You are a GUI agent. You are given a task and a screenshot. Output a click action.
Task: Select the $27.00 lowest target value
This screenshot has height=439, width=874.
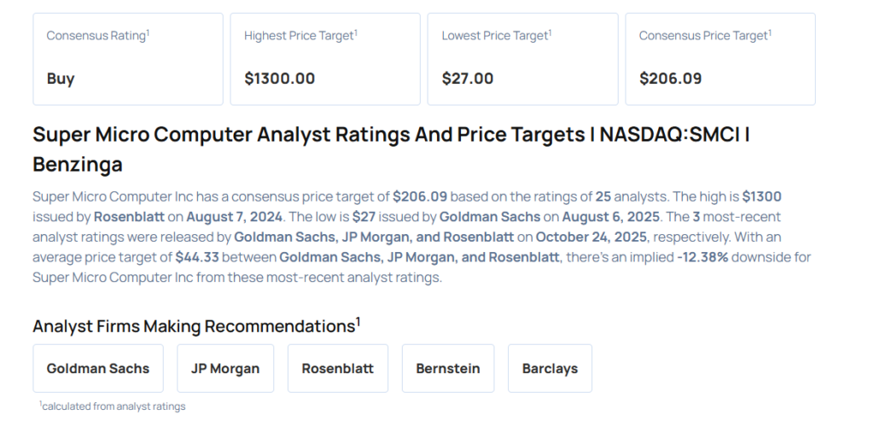(467, 79)
